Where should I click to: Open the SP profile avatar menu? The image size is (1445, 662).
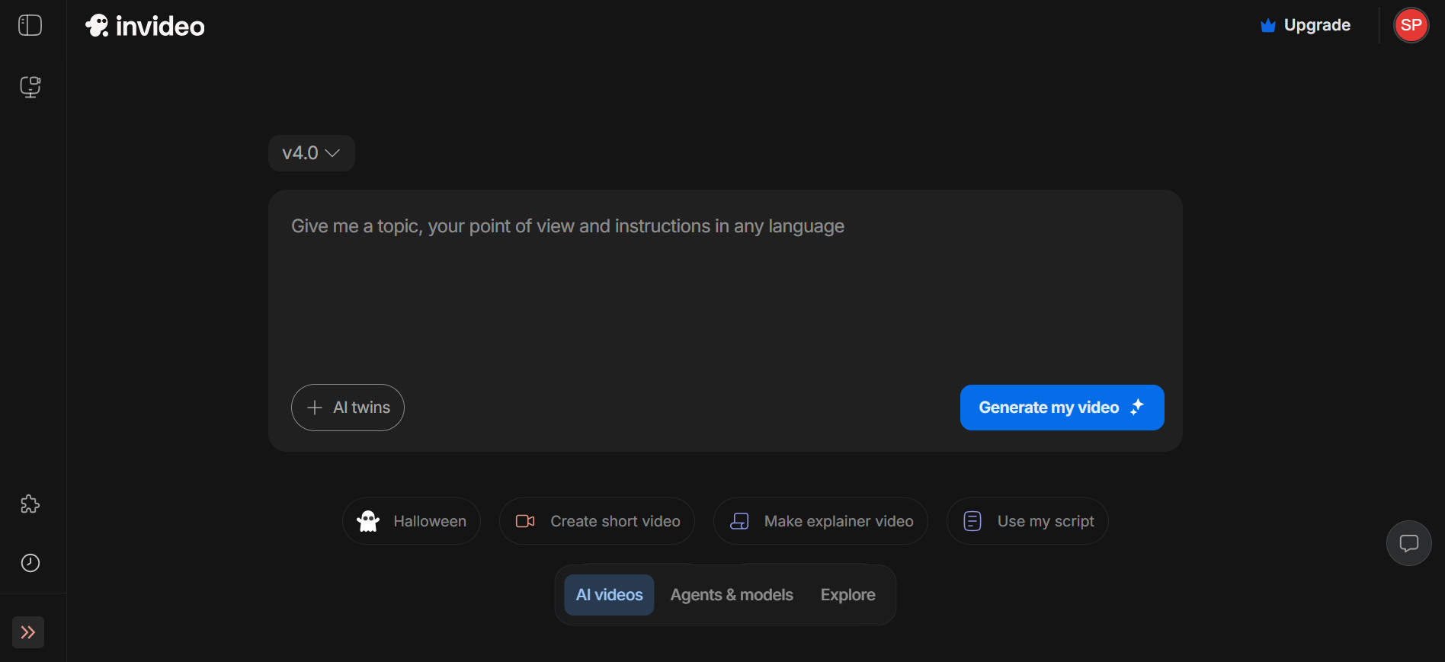pos(1411,25)
